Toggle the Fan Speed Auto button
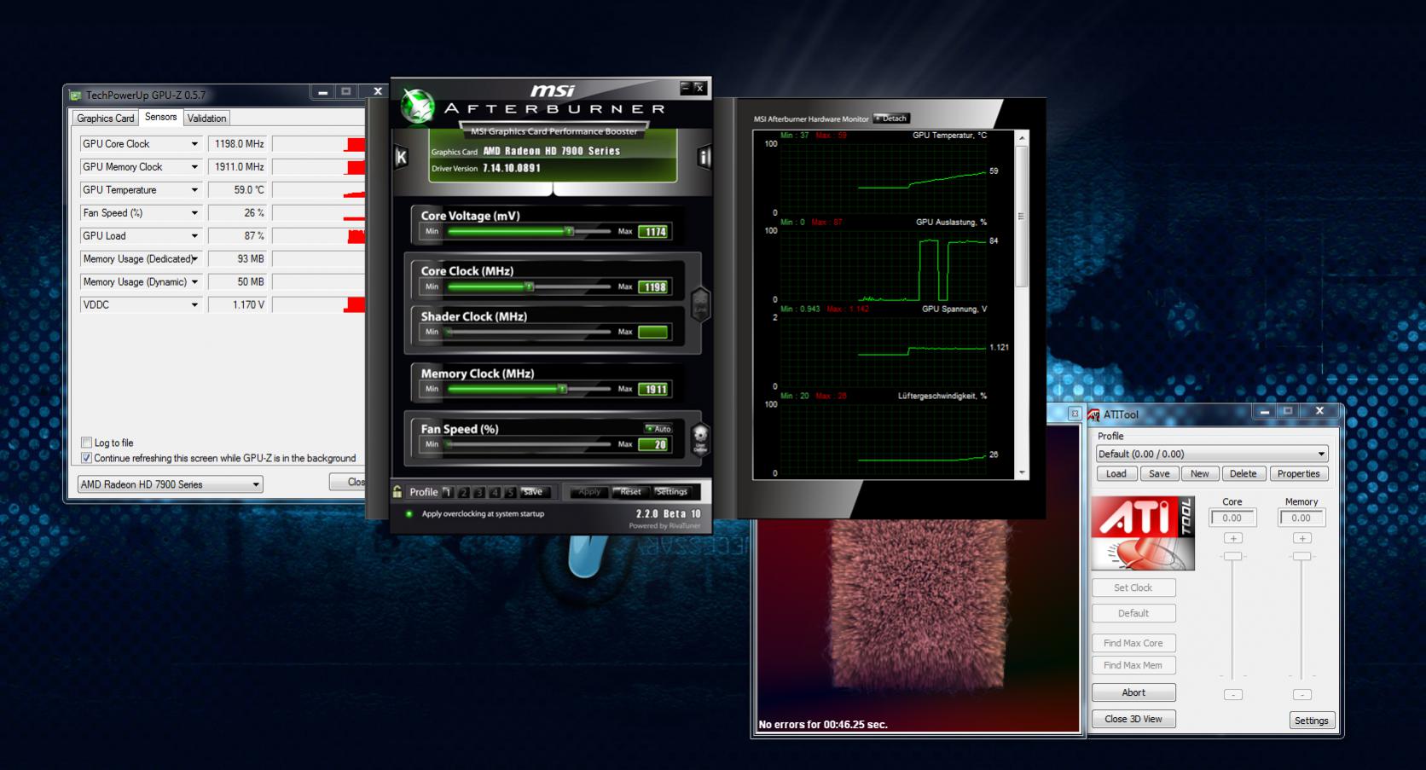 (x=658, y=429)
